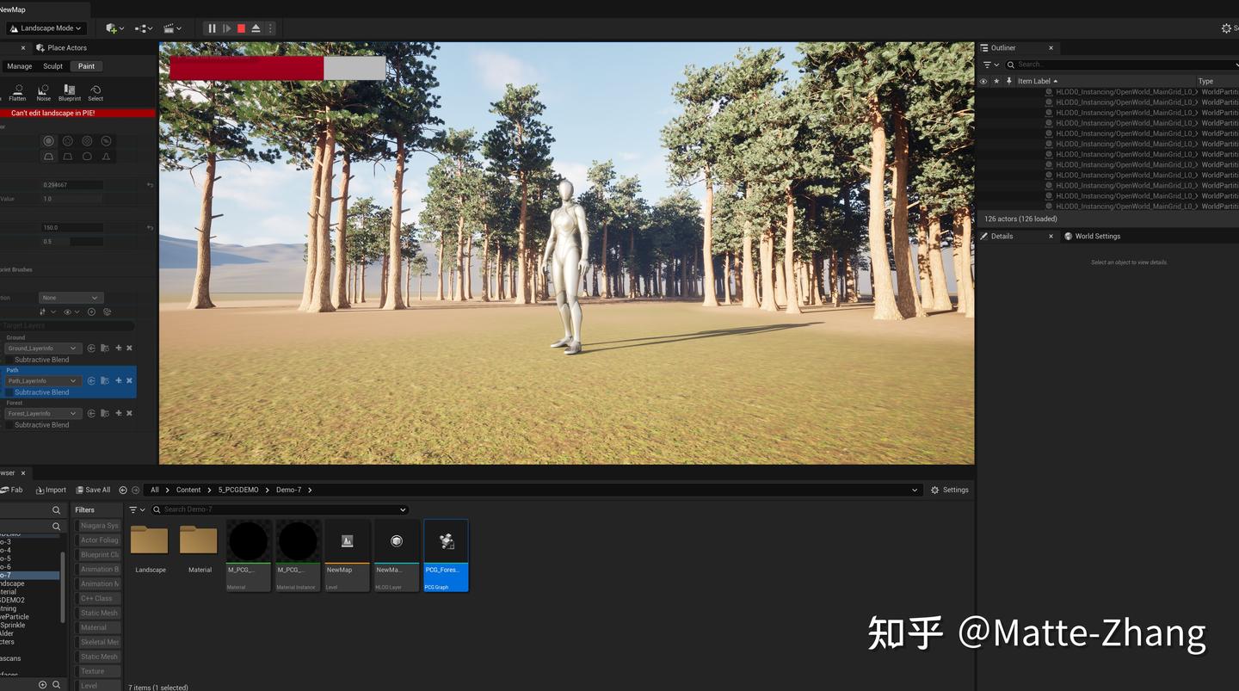
Task: Select the Noise paint tool
Action: [x=43, y=91]
